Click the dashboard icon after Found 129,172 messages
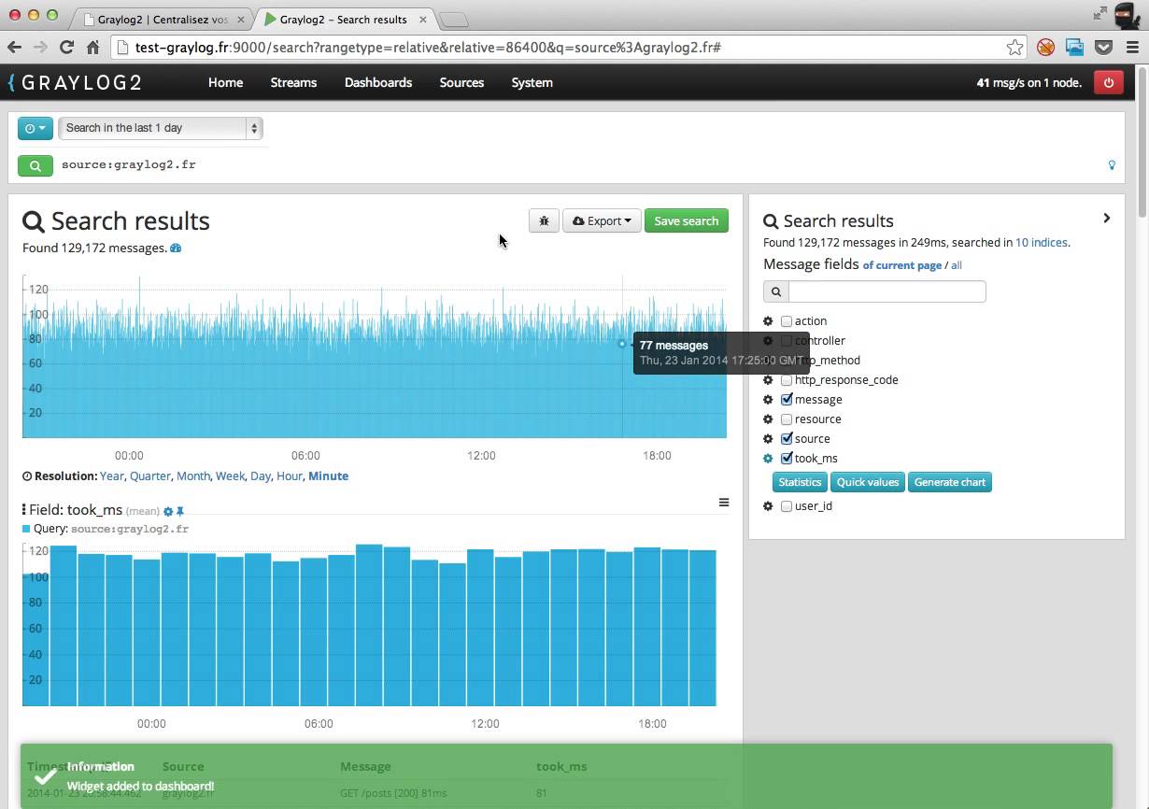Viewport: 1149px width, 809px height. pos(176,248)
